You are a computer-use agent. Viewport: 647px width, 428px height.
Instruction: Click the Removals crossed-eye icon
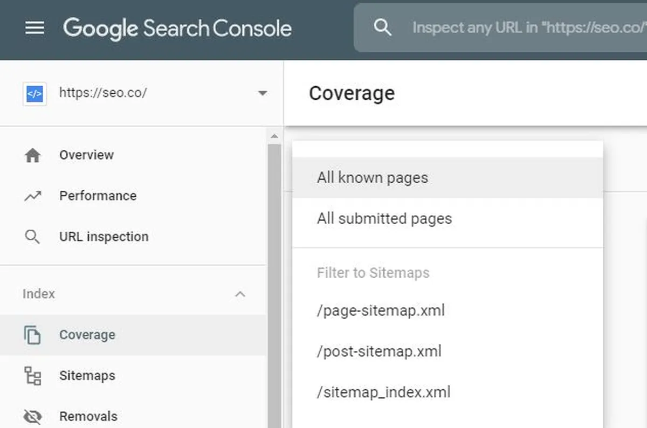[33, 417]
